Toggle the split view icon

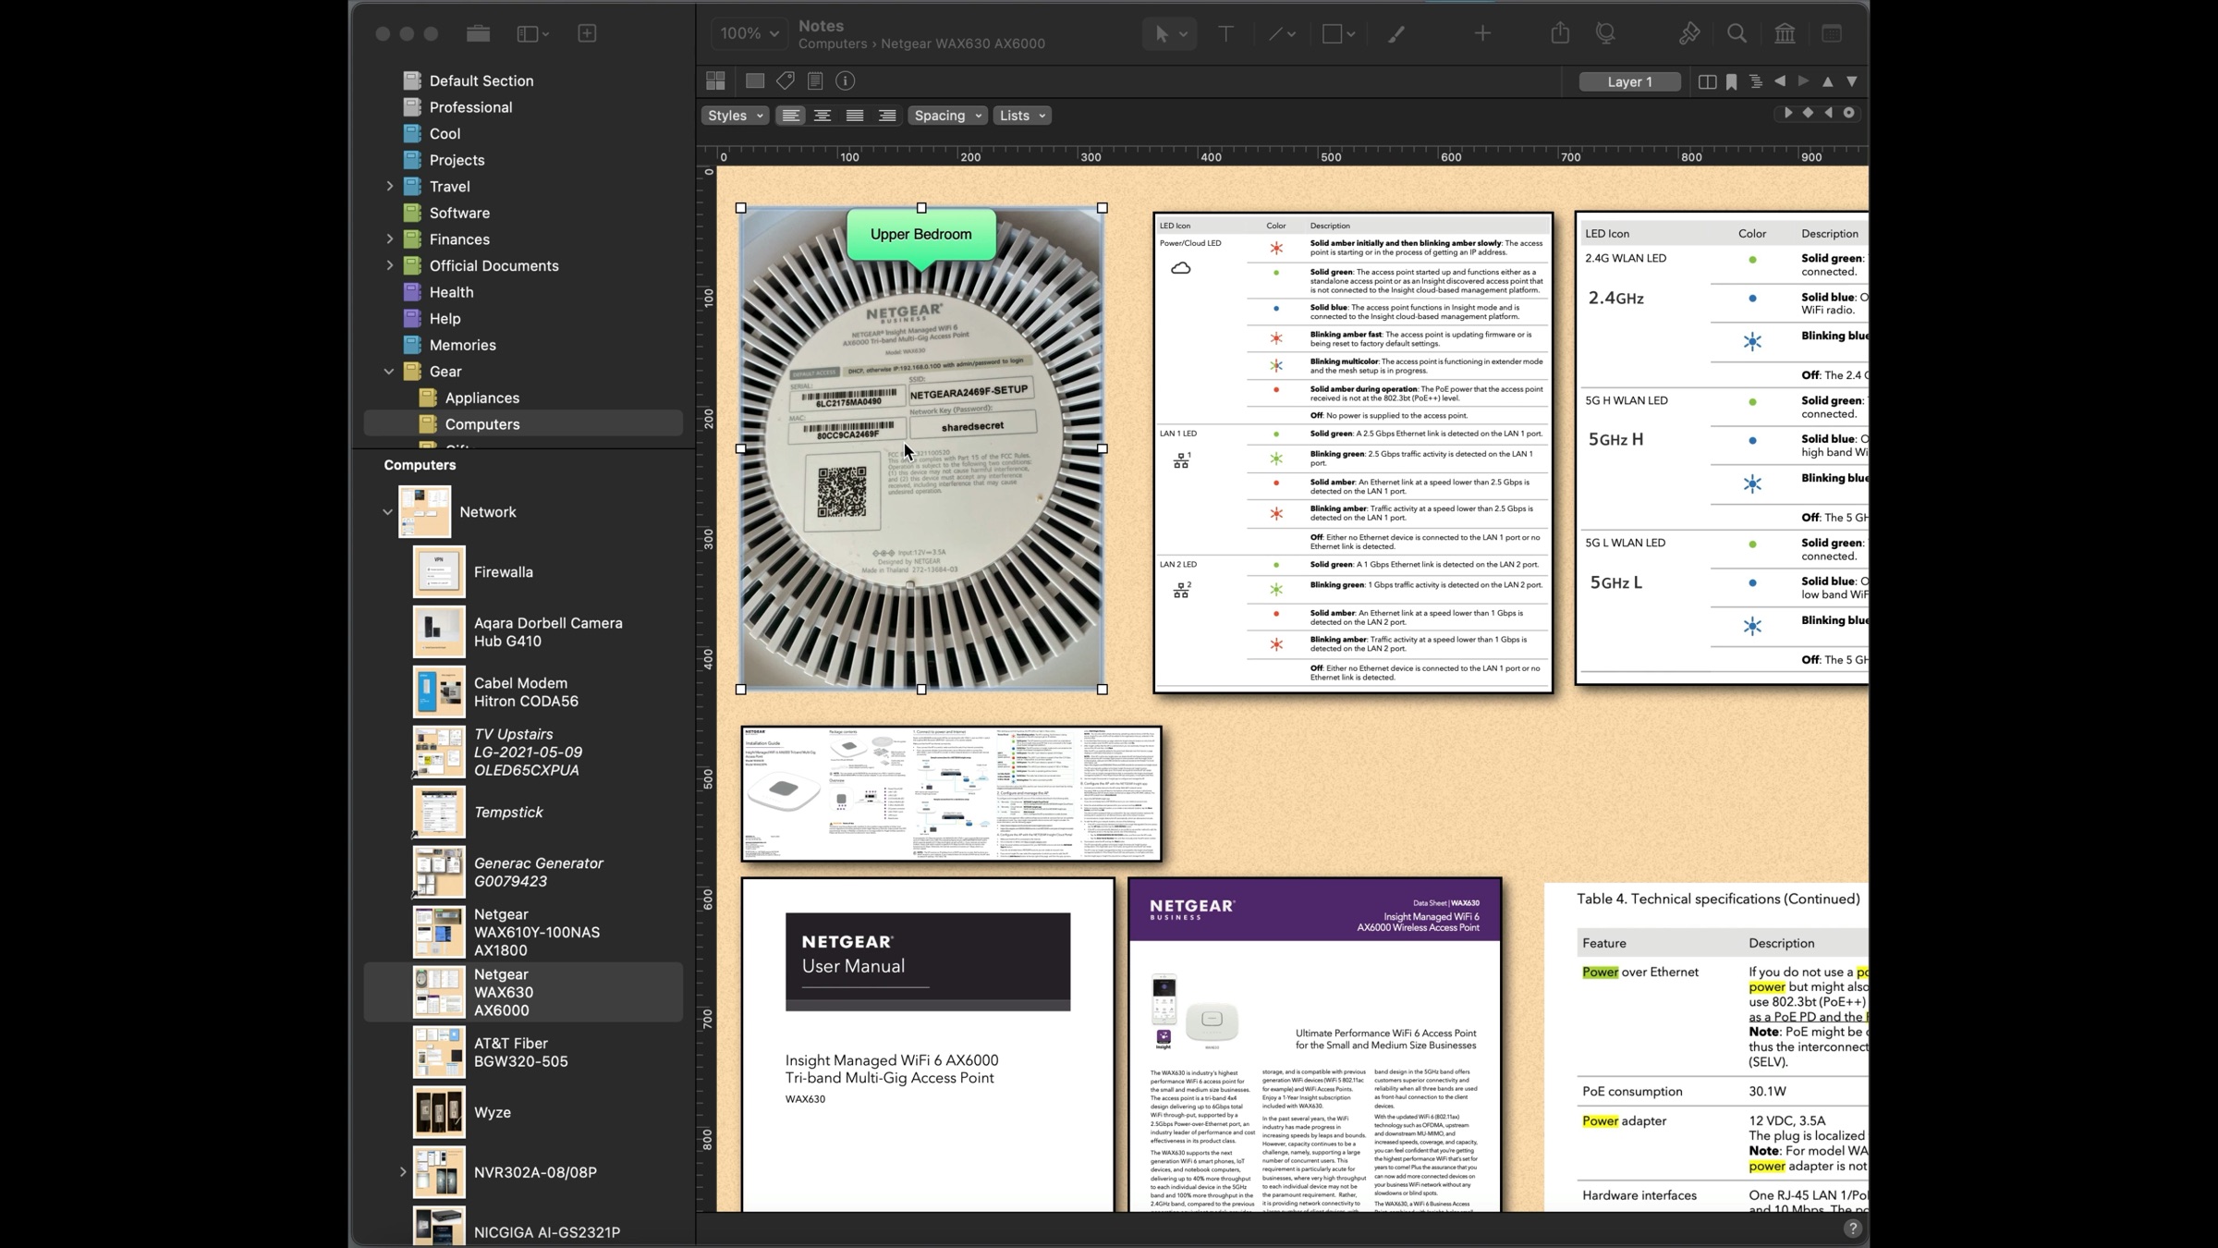coord(1707,81)
